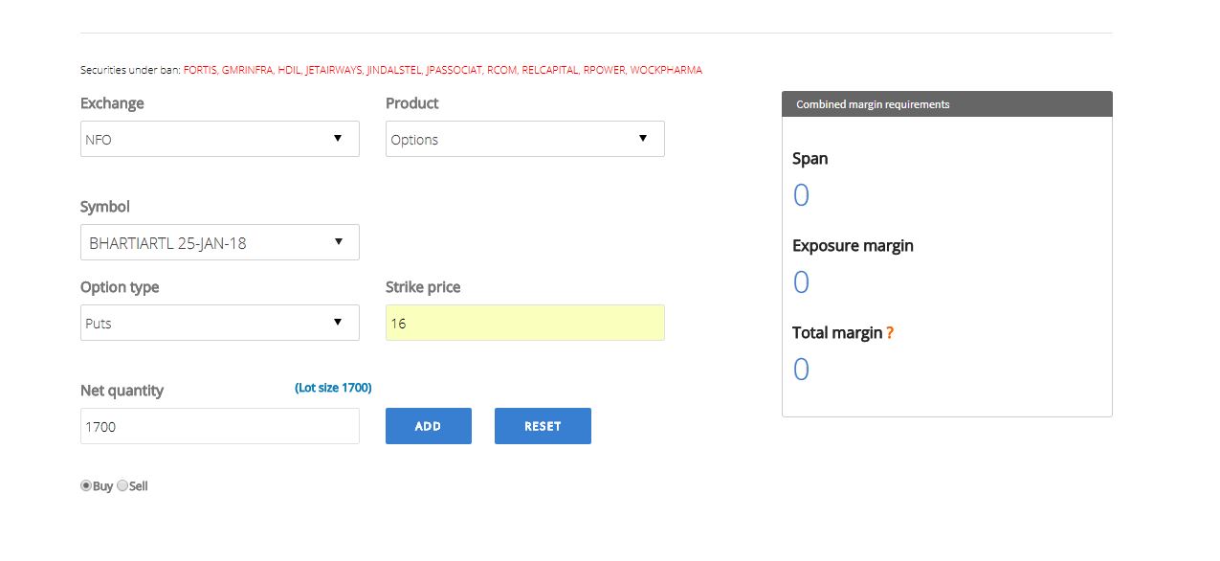
Task: Click FORTIS in securities under ban
Action: [x=199, y=70]
